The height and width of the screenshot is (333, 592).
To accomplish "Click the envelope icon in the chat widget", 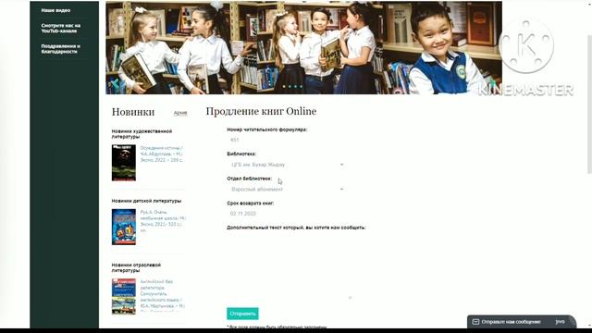I will (x=475, y=322).
